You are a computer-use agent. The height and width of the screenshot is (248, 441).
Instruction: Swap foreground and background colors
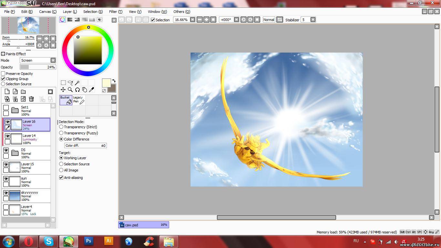click(x=114, y=81)
